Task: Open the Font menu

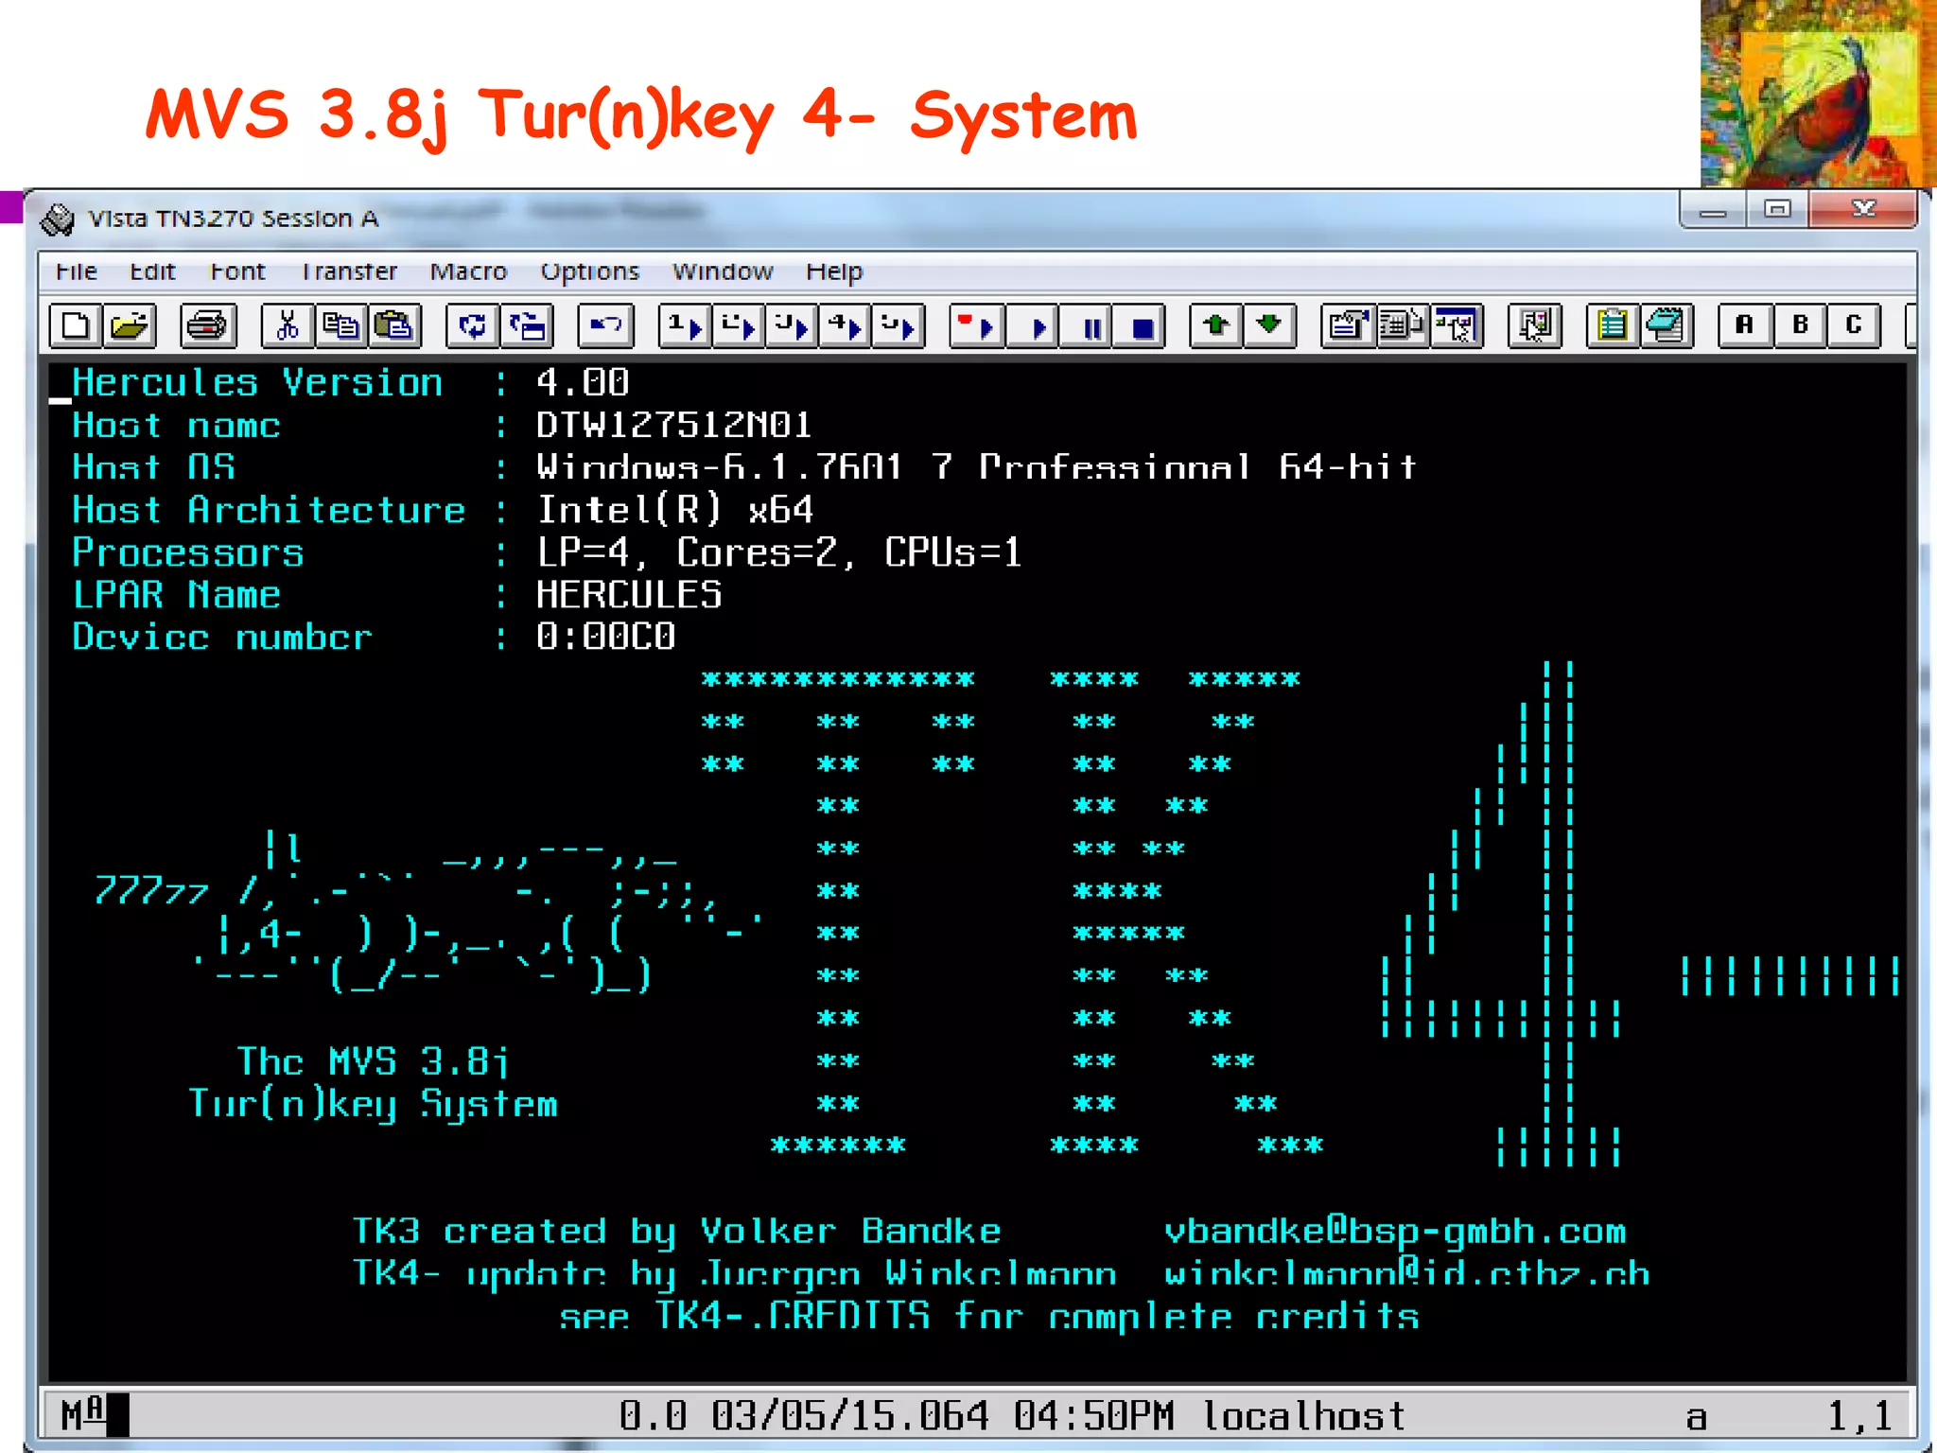Action: 237,272
